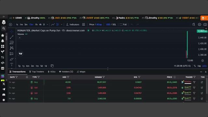Viewport: 208px width, 117px height.
Task: Filter transactions by SOL column
Action: point(139,77)
